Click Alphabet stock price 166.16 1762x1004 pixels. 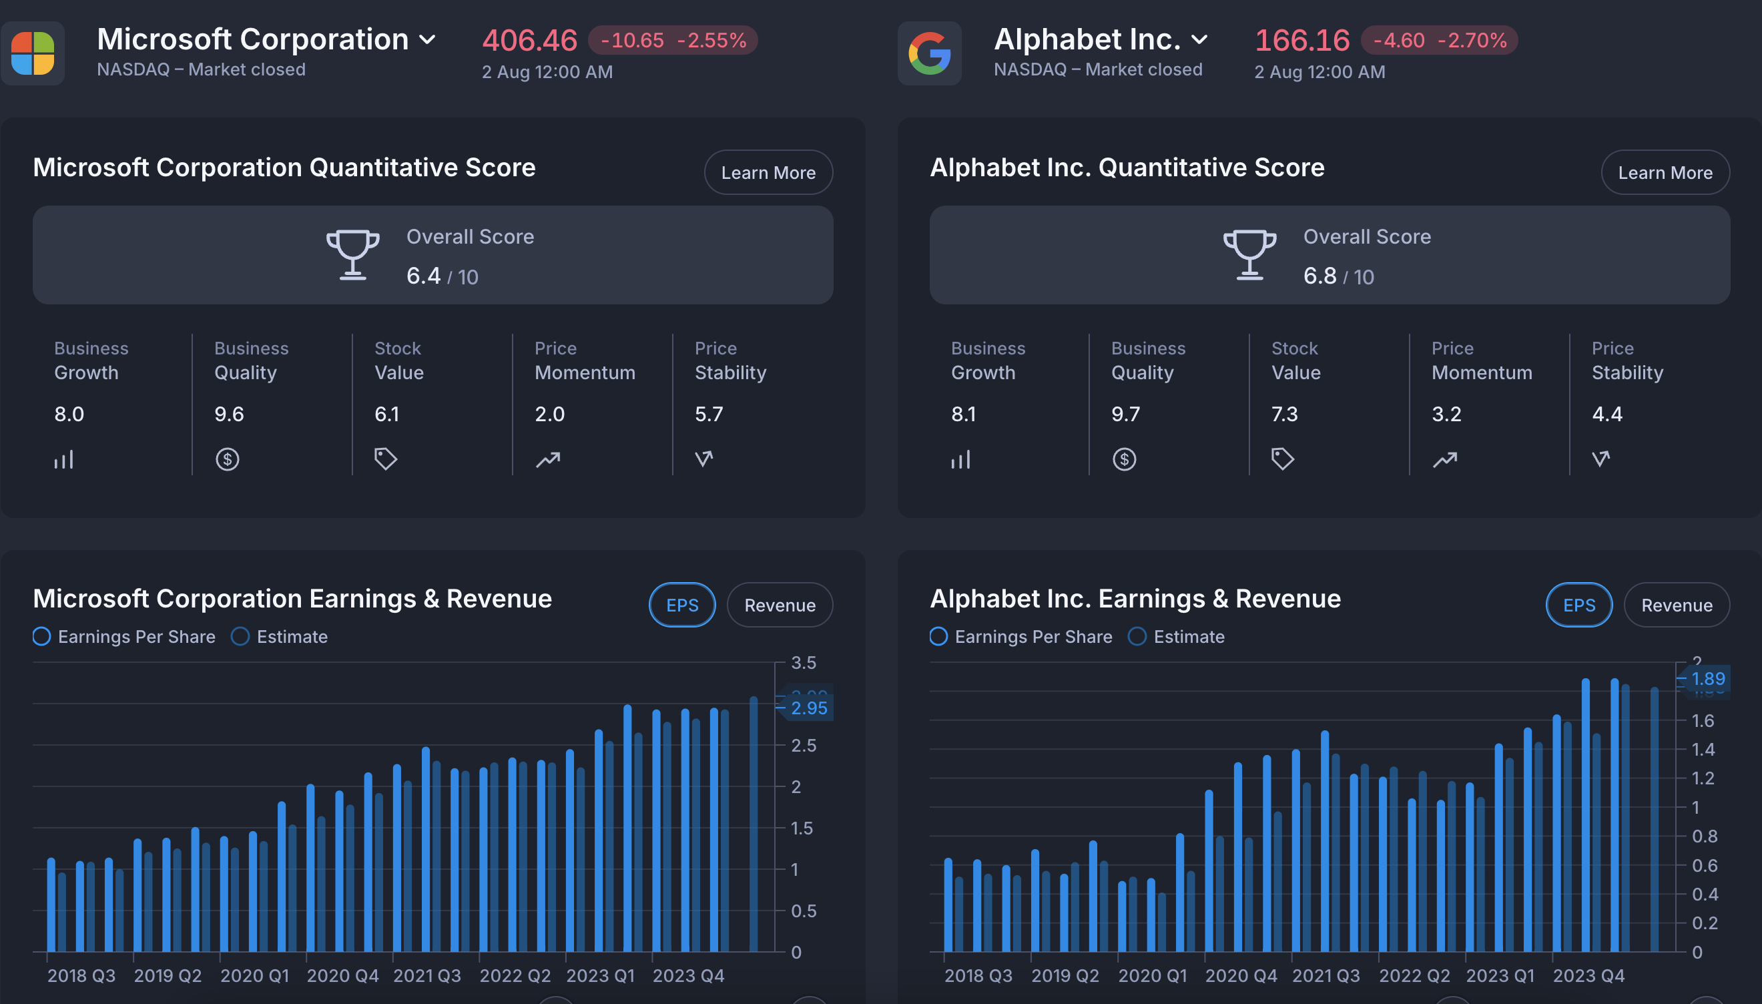pos(1302,40)
